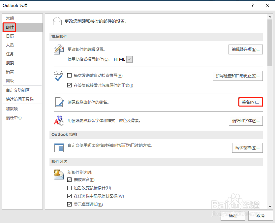Click the text 更改邮件的编辑设置
275x223 pixels.
[x=86, y=49]
